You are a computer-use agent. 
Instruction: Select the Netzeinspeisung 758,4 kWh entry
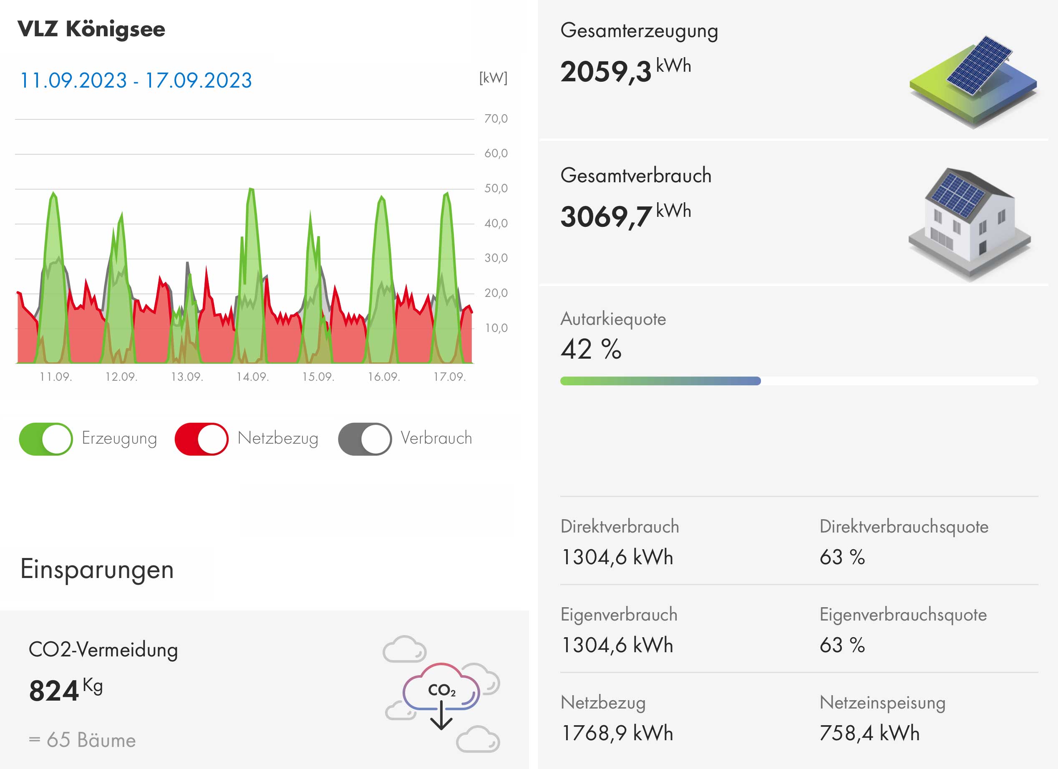(x=869, y=733)
